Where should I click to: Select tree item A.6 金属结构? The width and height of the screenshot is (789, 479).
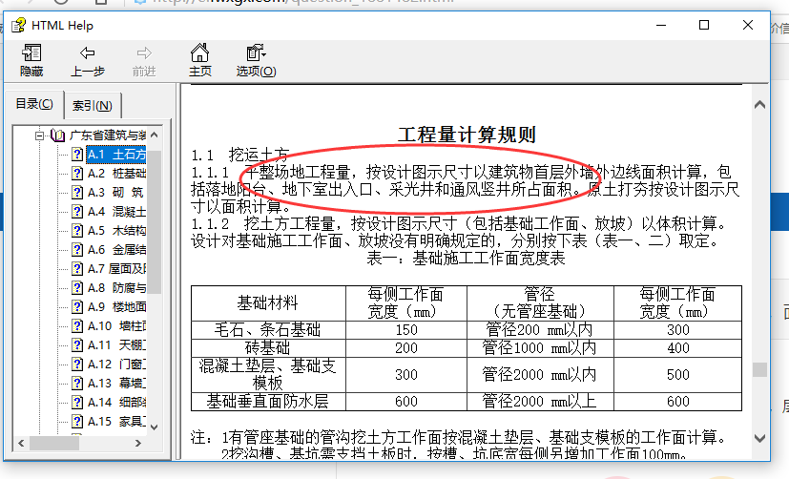click(x=116, y=250)
